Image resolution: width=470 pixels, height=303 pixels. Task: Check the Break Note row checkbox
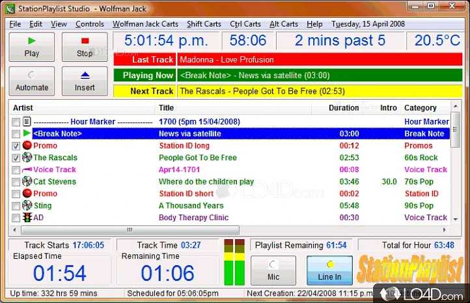tap(16, 134)
